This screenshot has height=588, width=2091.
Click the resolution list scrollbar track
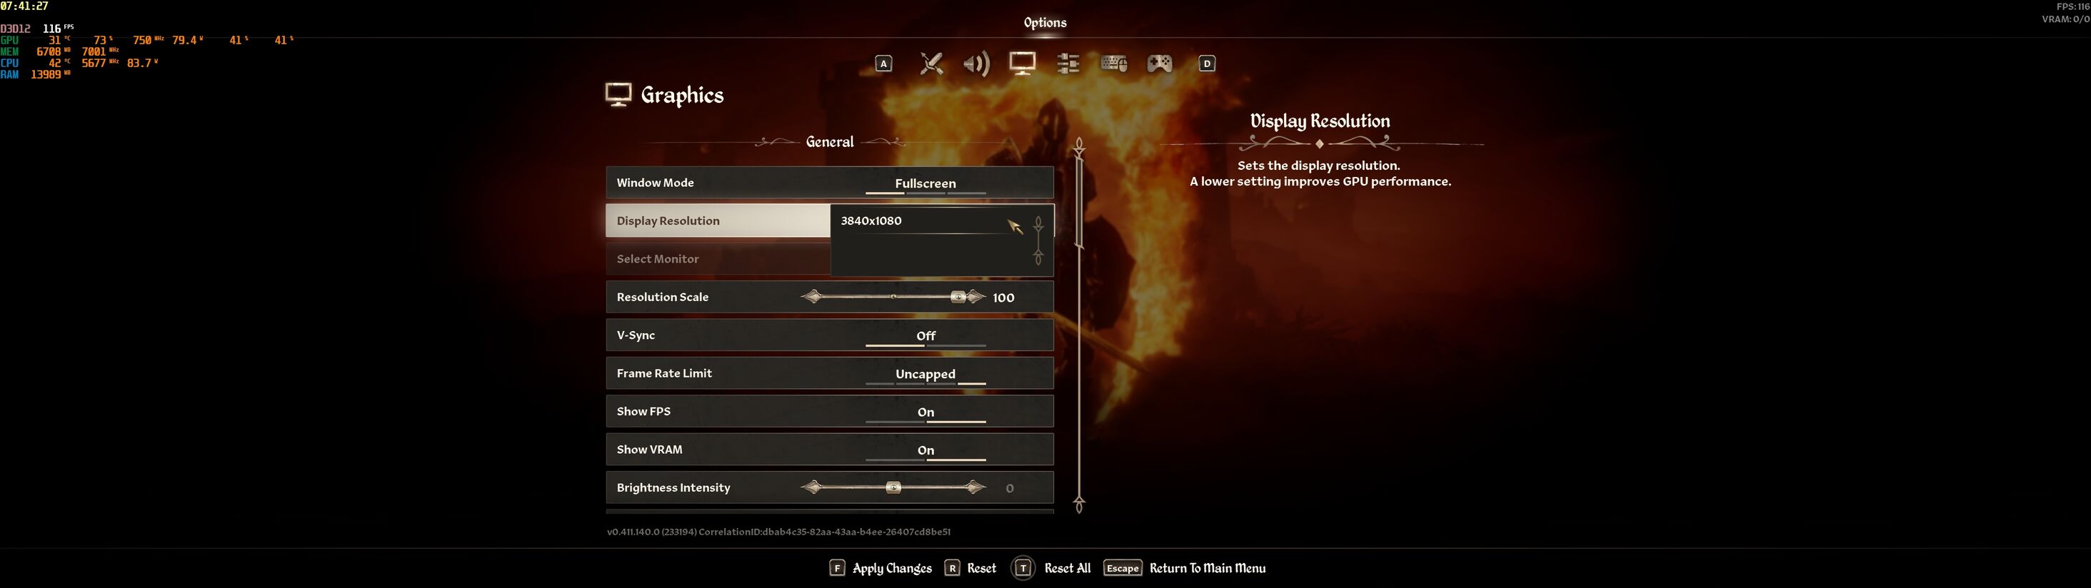[x=1038, y=240]
